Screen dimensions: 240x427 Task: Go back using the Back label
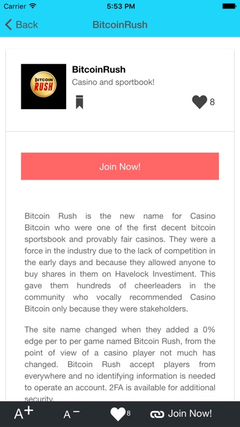[x=27, y=25]
